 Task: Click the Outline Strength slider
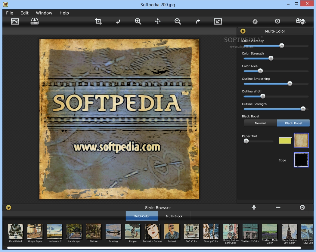click(x=276, y=109)
